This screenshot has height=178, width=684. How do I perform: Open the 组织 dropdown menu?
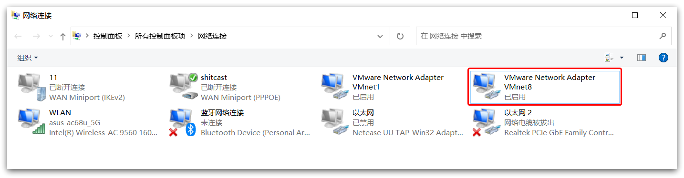28,58
